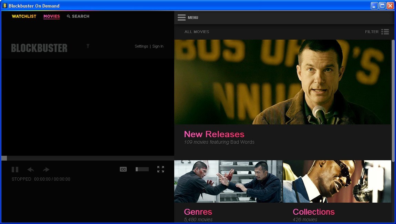Click the search magnifier icon
Viewport: 396px width, 224px height.
pyautogui.click(x=69, y=16)
